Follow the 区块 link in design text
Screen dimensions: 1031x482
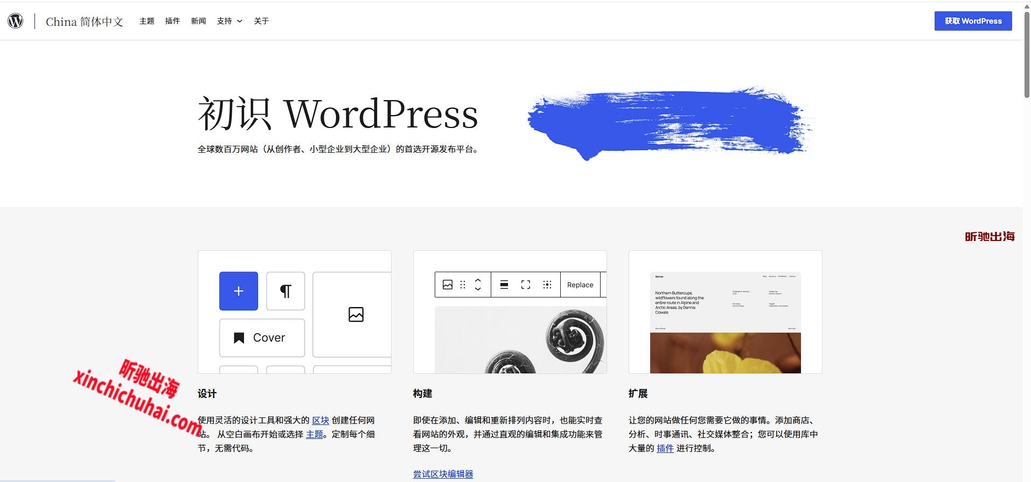[x=321, y=420]
